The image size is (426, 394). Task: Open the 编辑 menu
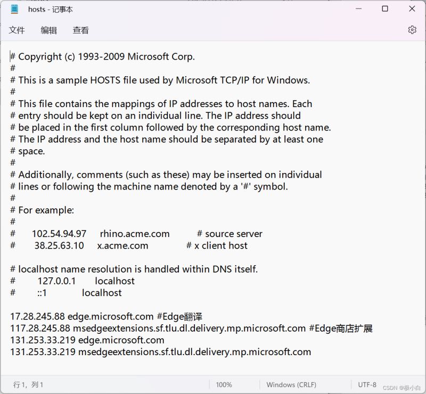coord(49,30)
